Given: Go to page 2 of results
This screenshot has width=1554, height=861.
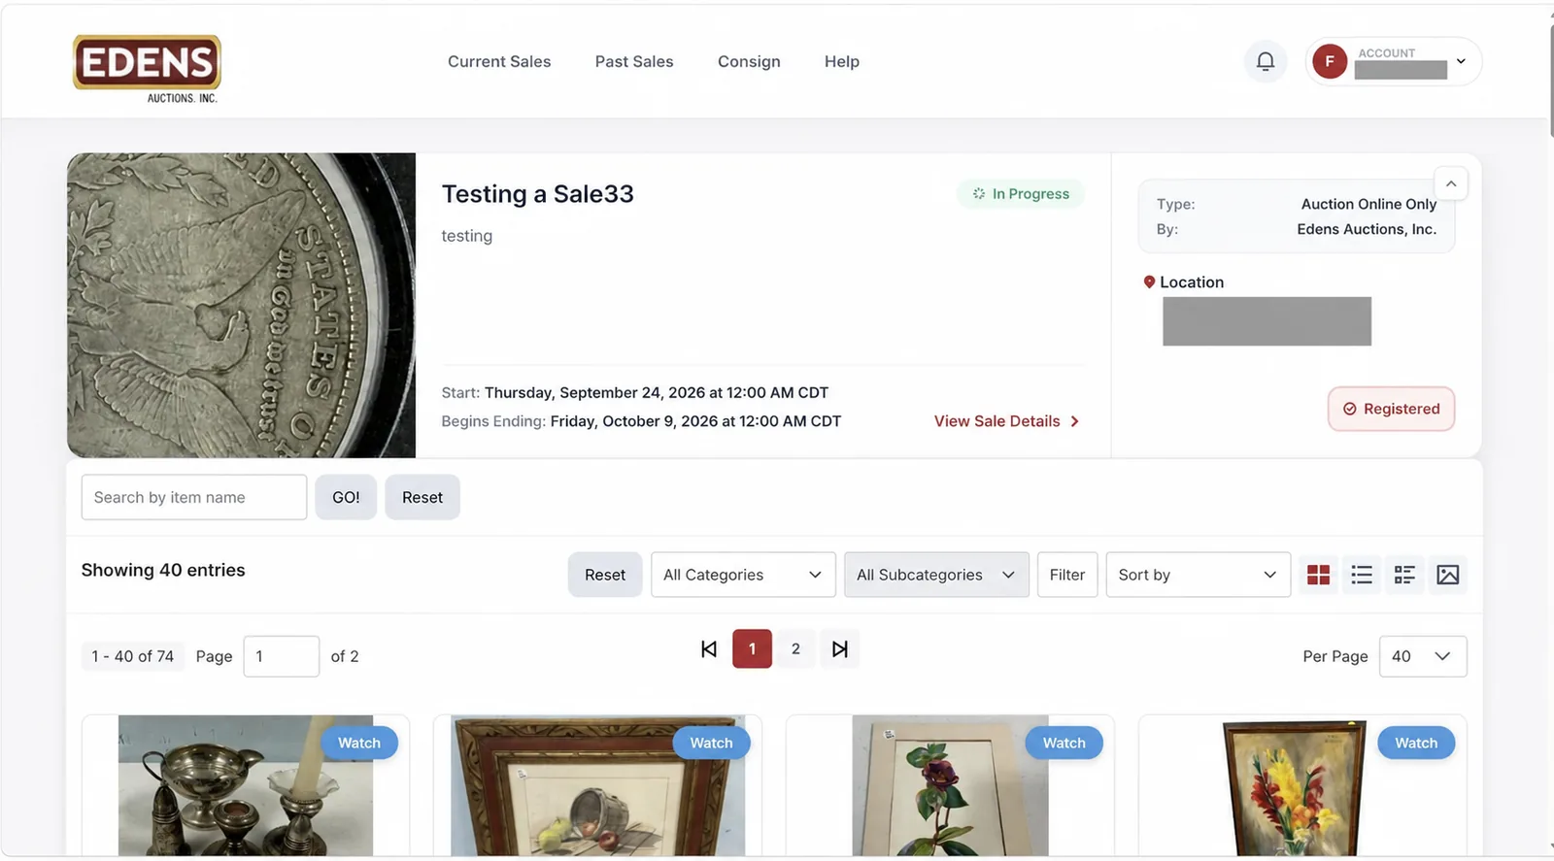Looking at the screenshot, I should [x=795, y=648].
